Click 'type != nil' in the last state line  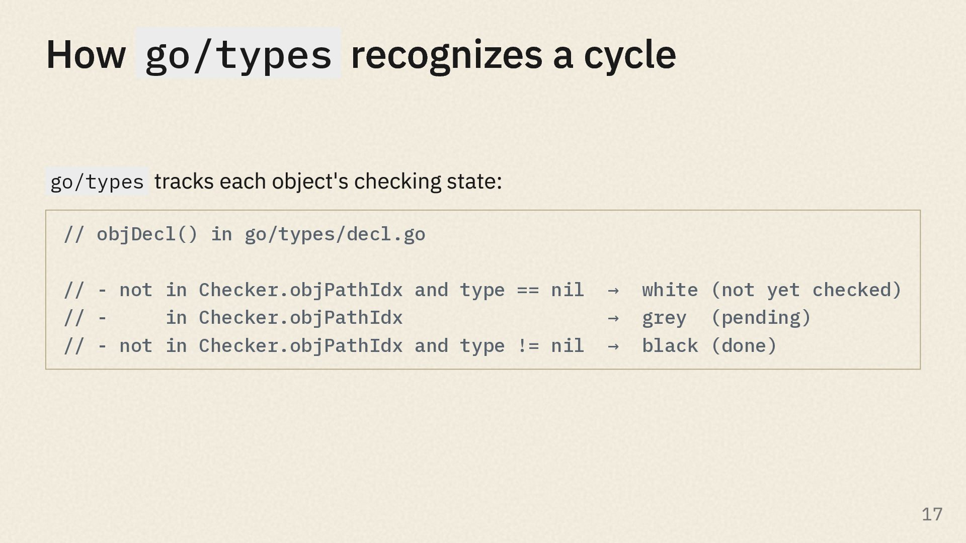point(522,346)
